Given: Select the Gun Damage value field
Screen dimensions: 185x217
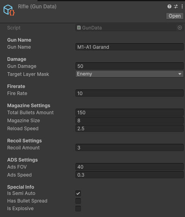Looking at the screenshot, I should (129, 66).
